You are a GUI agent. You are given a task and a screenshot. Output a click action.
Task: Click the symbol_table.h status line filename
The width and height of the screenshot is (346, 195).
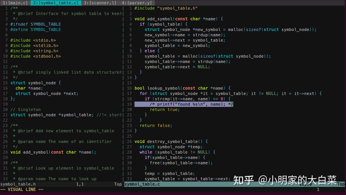[18, 184]
